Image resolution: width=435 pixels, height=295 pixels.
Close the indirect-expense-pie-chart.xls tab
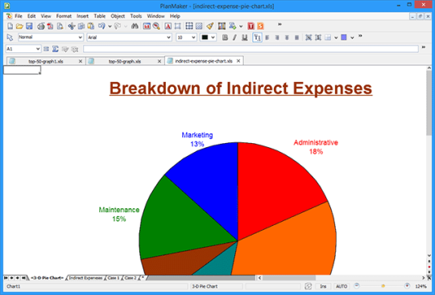pos(238,61)
